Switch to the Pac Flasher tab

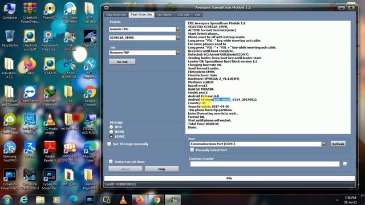pyautogui.click(x=164, y=15)
